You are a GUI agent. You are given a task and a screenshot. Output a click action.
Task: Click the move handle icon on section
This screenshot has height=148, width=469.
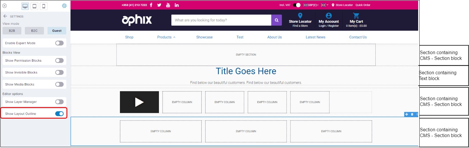tap(407, 114)
